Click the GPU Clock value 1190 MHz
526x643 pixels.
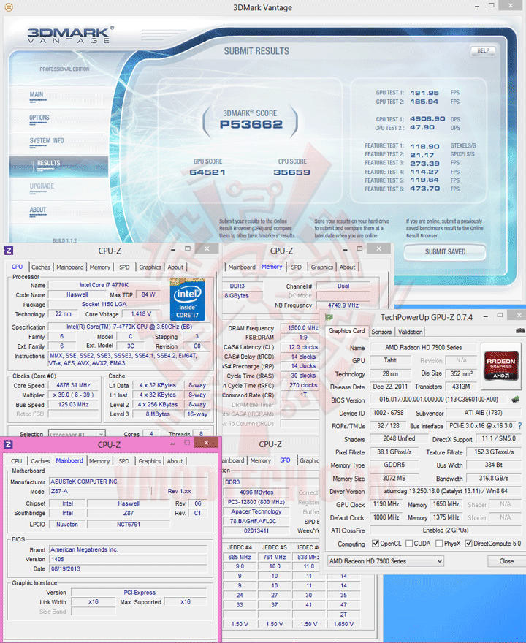386,504
